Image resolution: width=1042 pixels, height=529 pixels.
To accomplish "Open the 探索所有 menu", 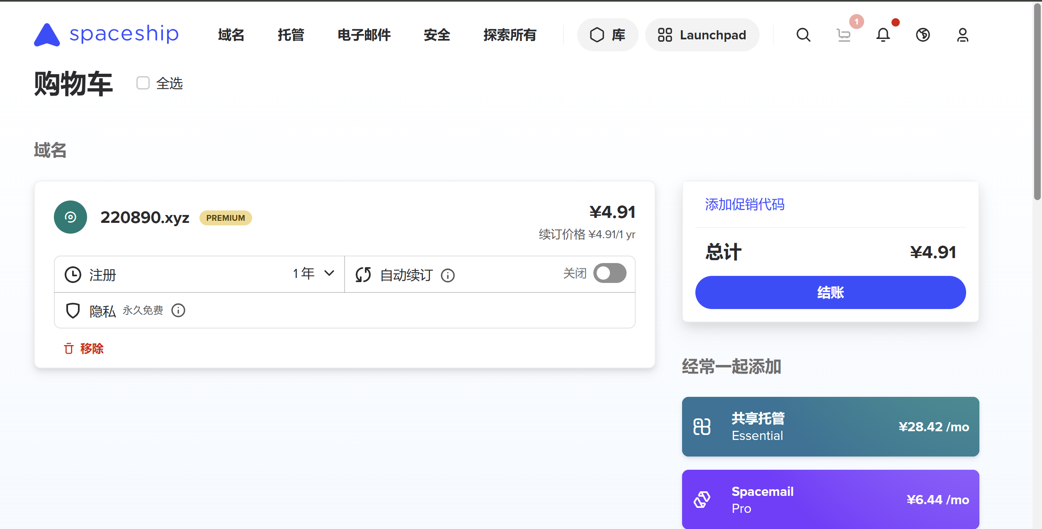I will (x=510, y=35).
